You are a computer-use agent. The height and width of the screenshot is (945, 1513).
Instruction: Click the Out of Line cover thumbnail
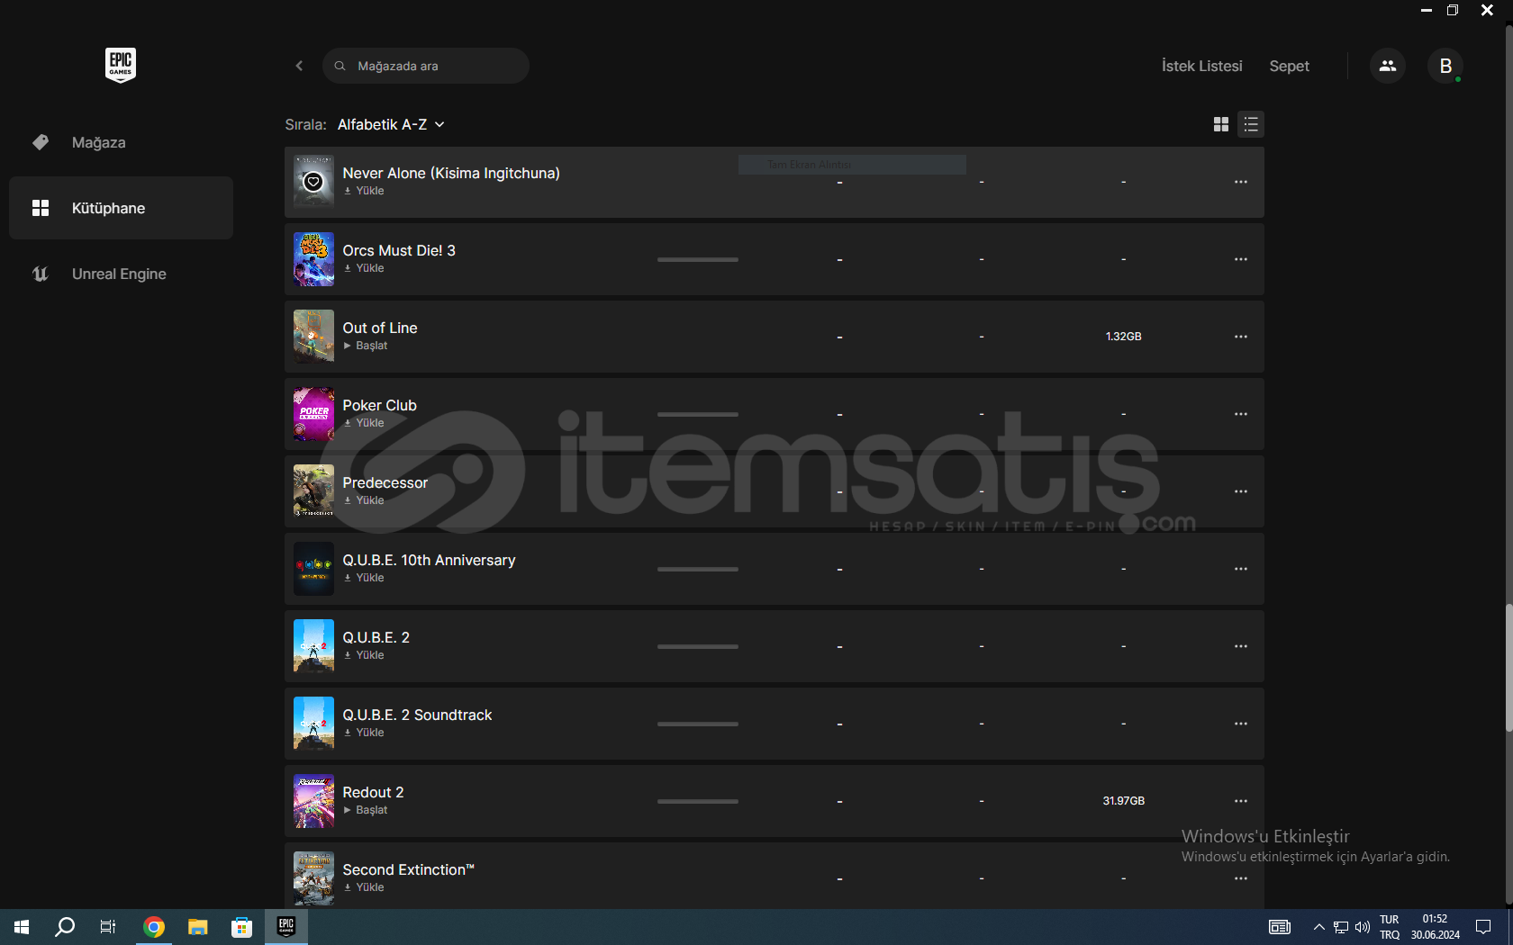coord(313,337)
